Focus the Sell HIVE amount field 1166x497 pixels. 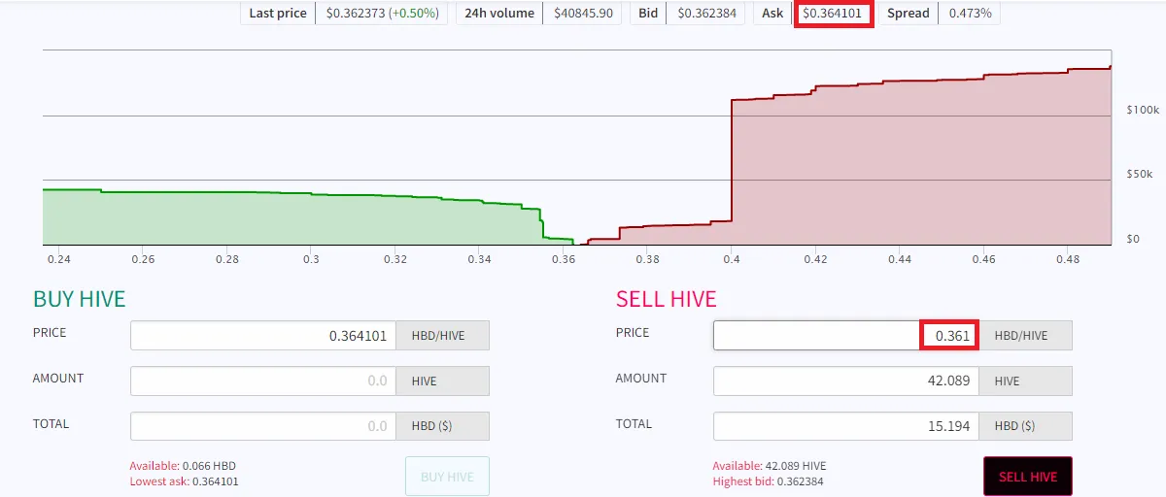click(846, 381)
